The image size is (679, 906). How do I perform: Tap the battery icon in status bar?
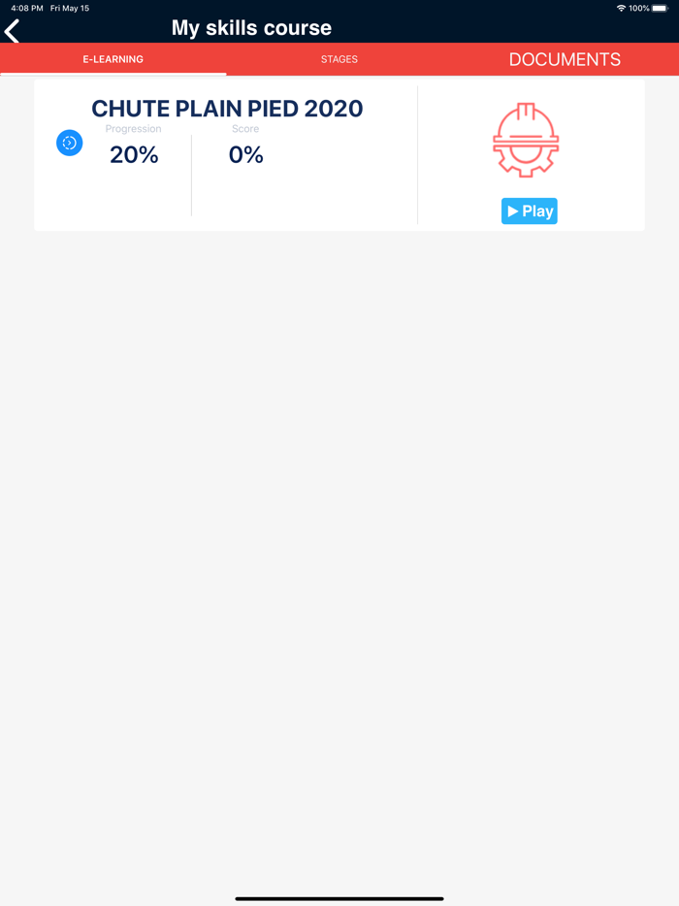coord(660,8)
